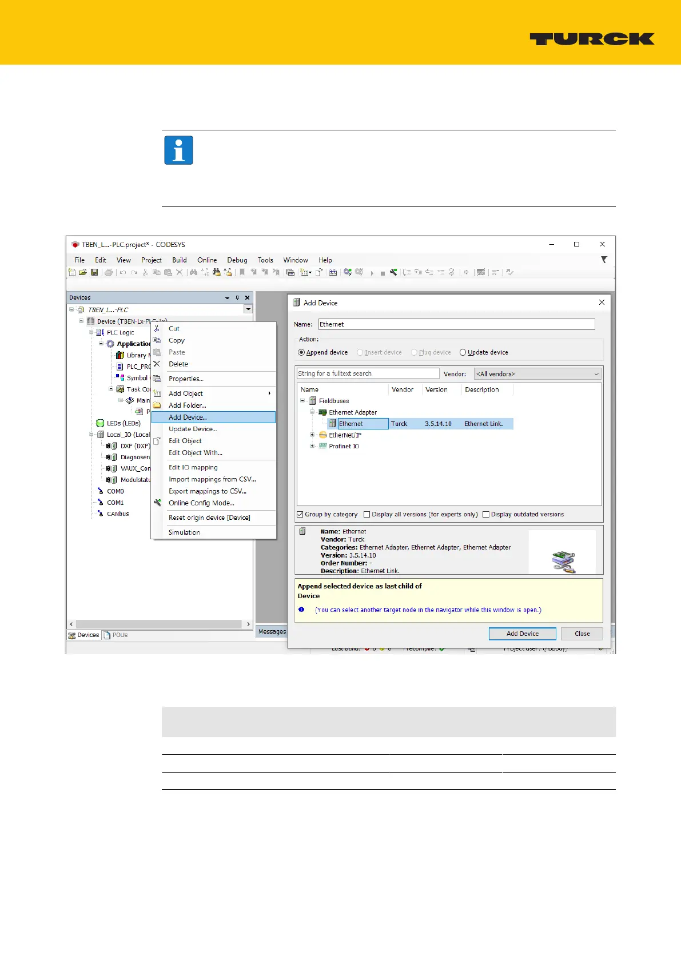Click the Login gear toolbar icon
Viewport: 681px width, 963px height.
pyautogui.click(x=347, y=272)
